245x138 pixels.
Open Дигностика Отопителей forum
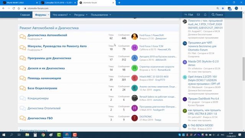tap(44, 108)
